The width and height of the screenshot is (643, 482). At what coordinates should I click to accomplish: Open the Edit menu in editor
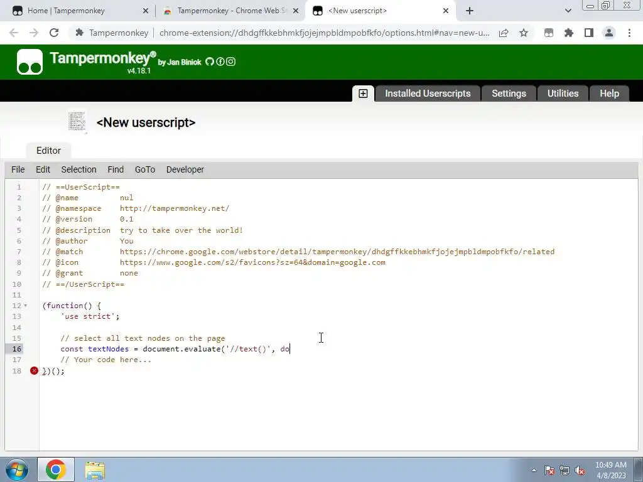(x=43, y=169)
